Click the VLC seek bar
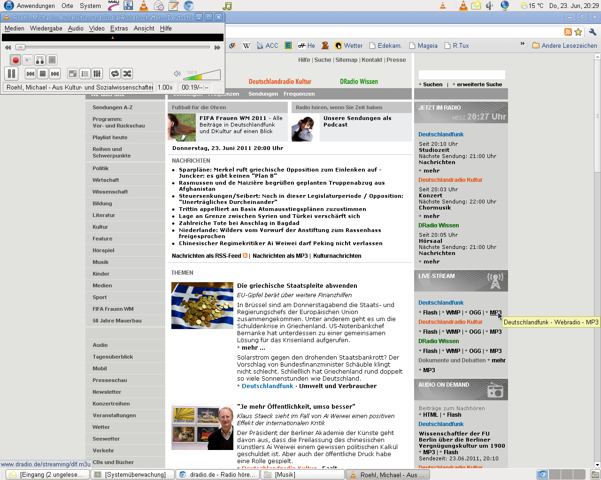The height and width of the screenshot is (480, 601). click(113, 47)
